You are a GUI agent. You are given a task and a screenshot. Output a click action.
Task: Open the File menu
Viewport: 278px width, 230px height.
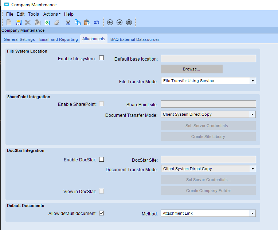[10, 14]
